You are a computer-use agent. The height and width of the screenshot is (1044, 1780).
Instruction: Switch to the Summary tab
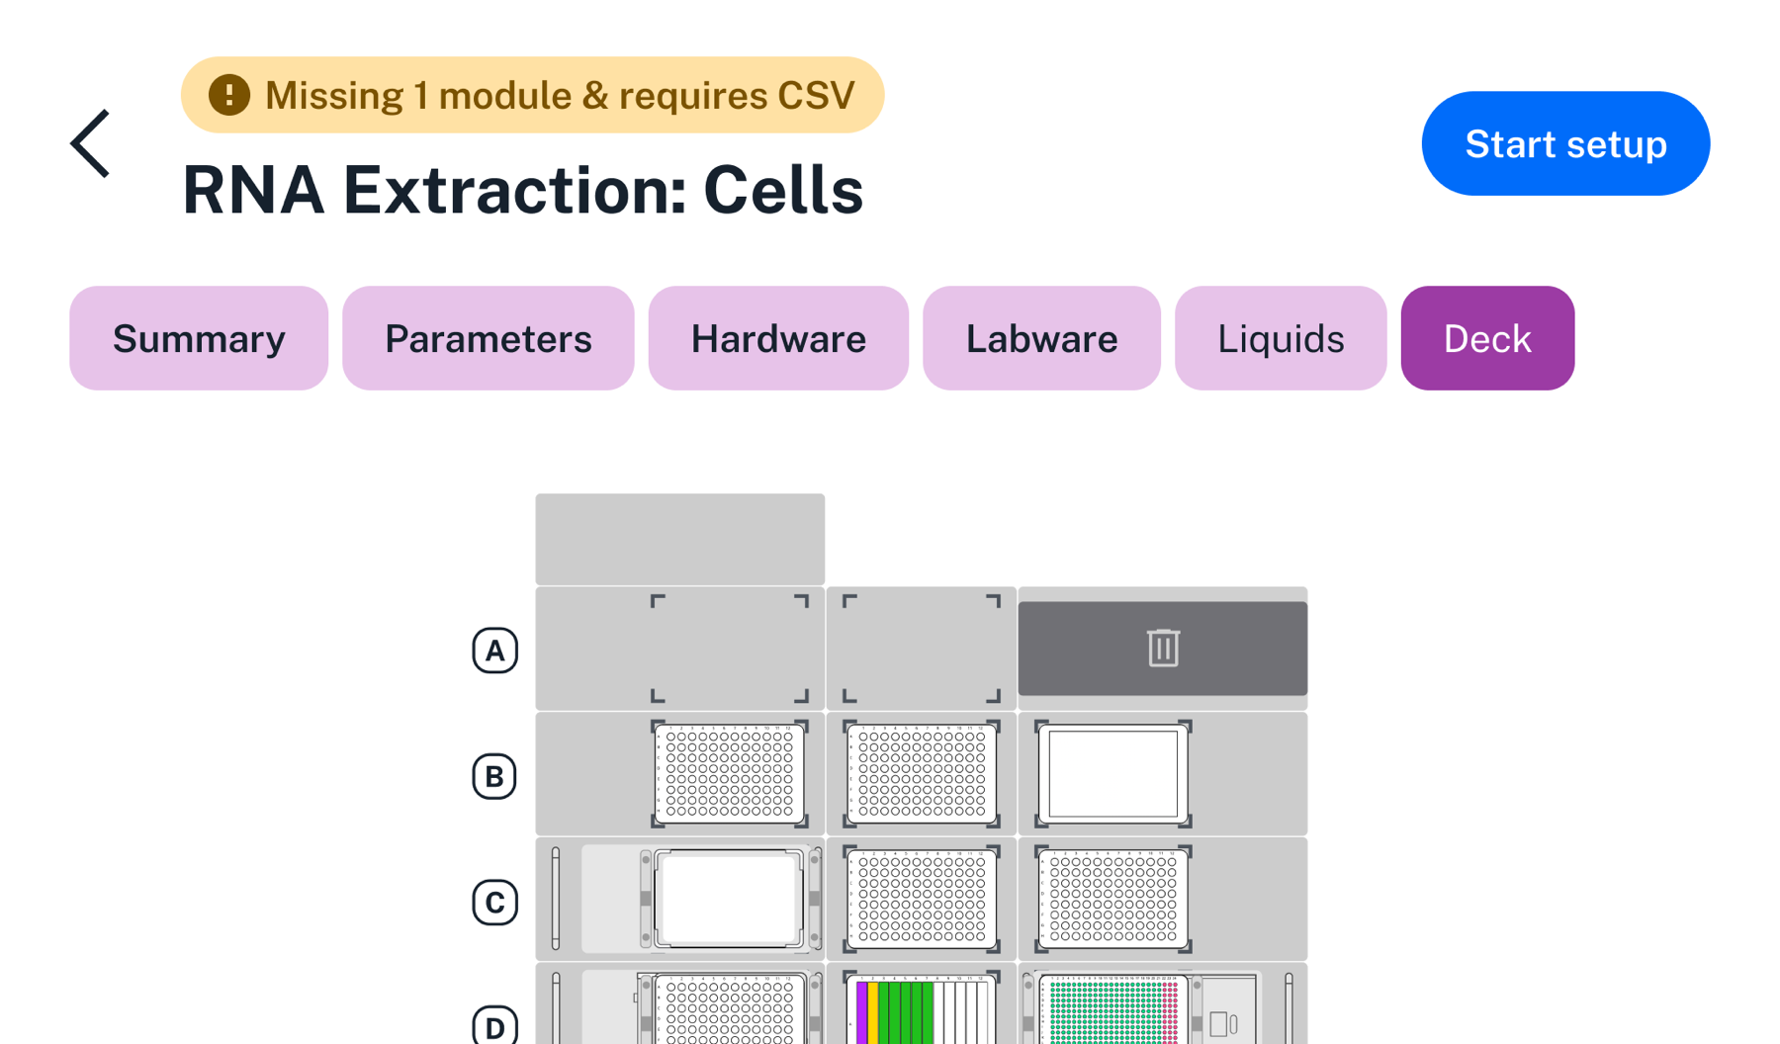pos(198,337)
